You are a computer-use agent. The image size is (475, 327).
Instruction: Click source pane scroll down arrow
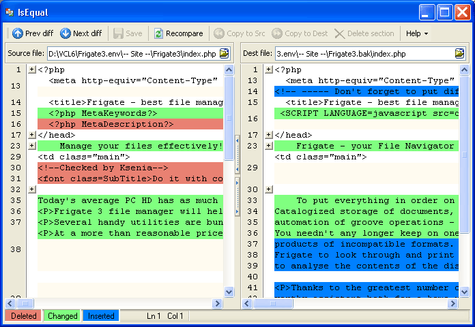click(x=229, y=292)
